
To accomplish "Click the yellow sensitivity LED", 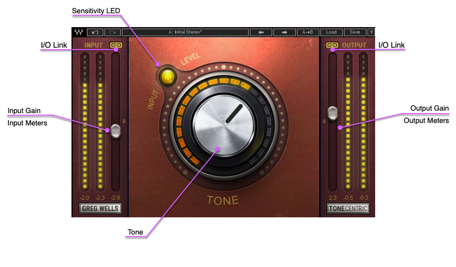I will pyautogui.click(x=168, y=77).
